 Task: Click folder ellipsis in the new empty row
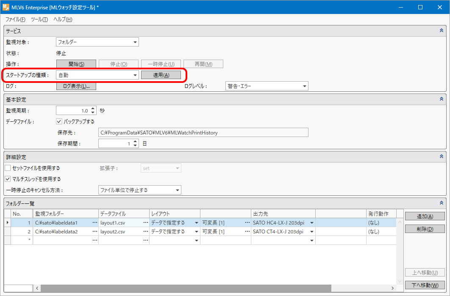coord(95,240)
